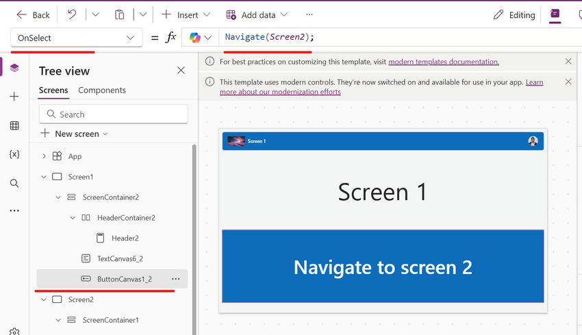The width and height of the screenshot is (582, 335).
Task: Select TextCanvas6_2 in the tree
Action: [120, 258]
